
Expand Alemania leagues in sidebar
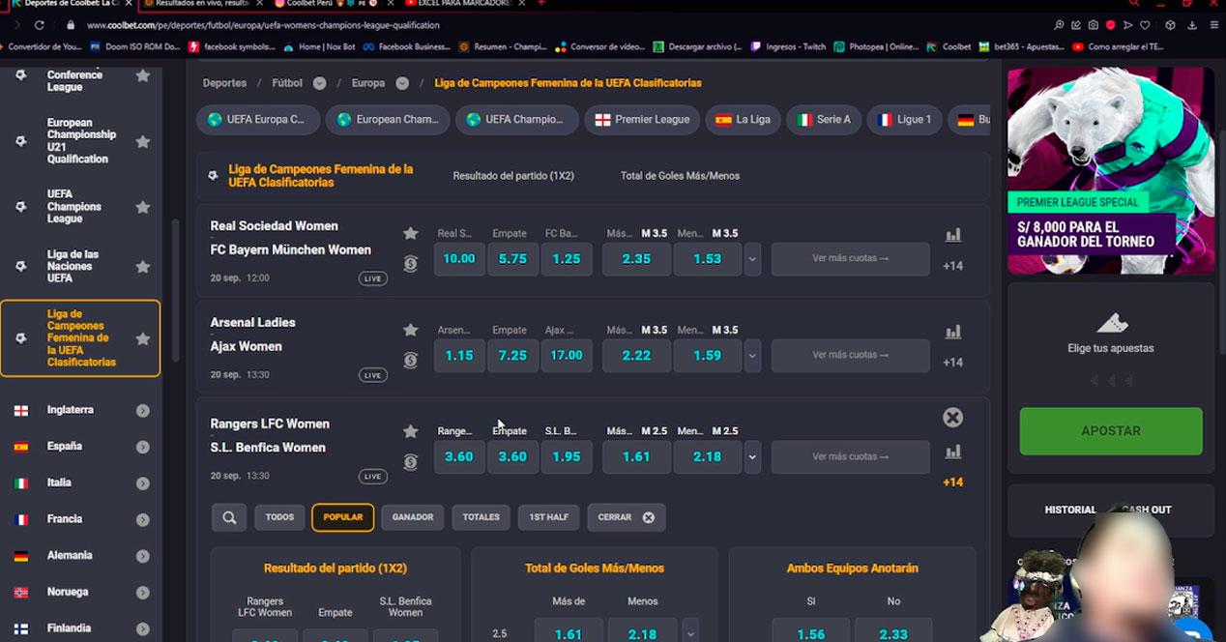(x=143, y=556)
